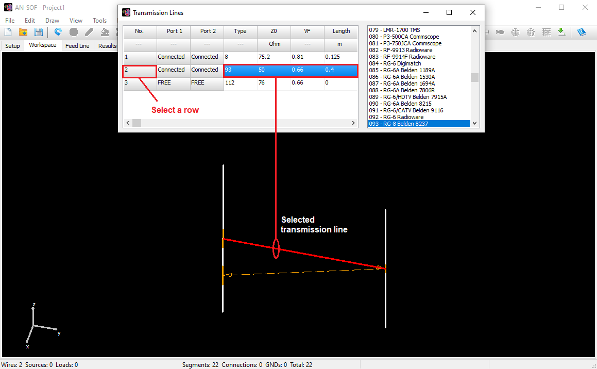This screenshot has height=369, width=597.
Task: Save the project using the disk icon
Action: tap(38, 32)
